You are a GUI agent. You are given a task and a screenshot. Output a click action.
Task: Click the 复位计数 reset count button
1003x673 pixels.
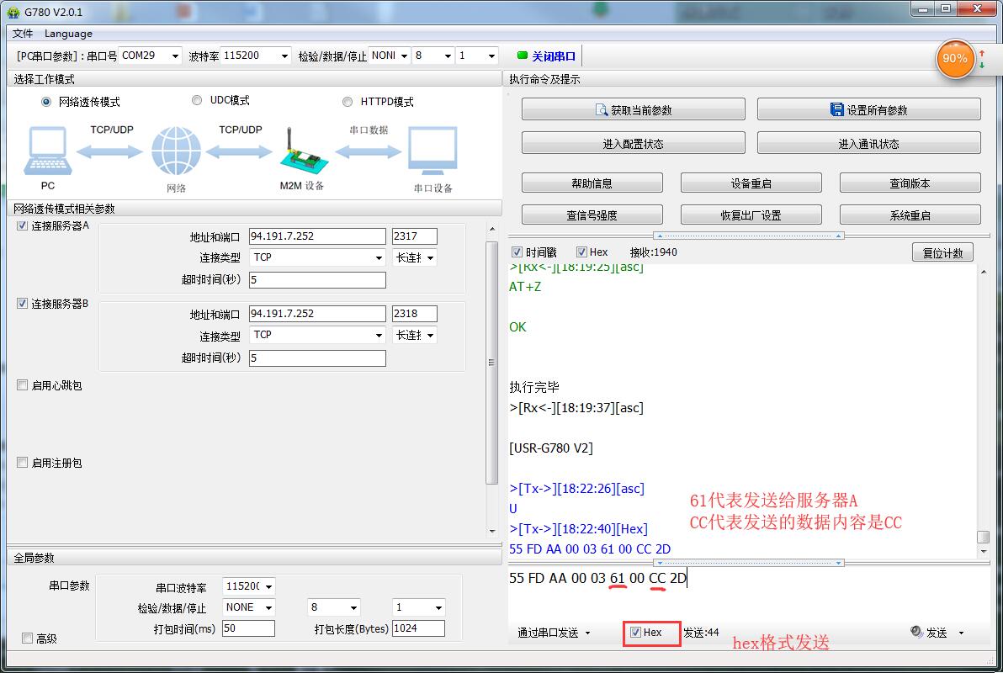pos(942,252)
